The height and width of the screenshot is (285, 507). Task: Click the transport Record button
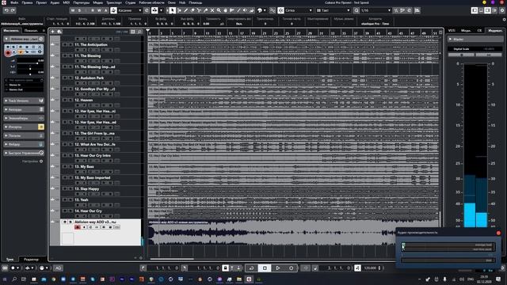coord(291,268)
